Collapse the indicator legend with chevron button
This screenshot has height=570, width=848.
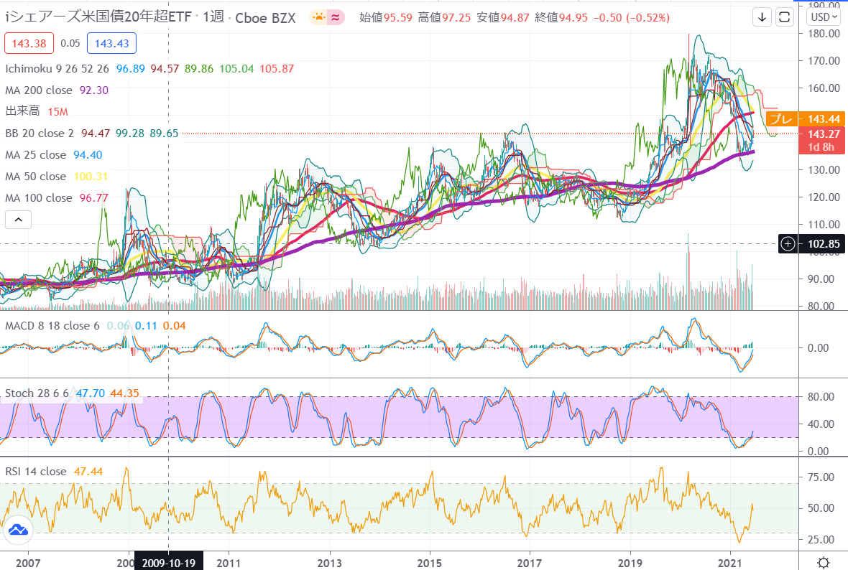coord(19,220)
